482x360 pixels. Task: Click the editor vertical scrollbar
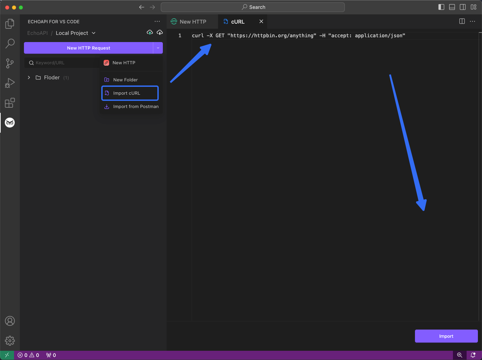pyautogui.click(x=480, y=176)
